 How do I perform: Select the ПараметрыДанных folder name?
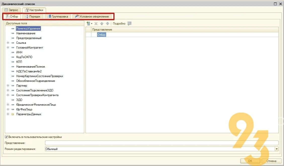(x=29, y=114)
